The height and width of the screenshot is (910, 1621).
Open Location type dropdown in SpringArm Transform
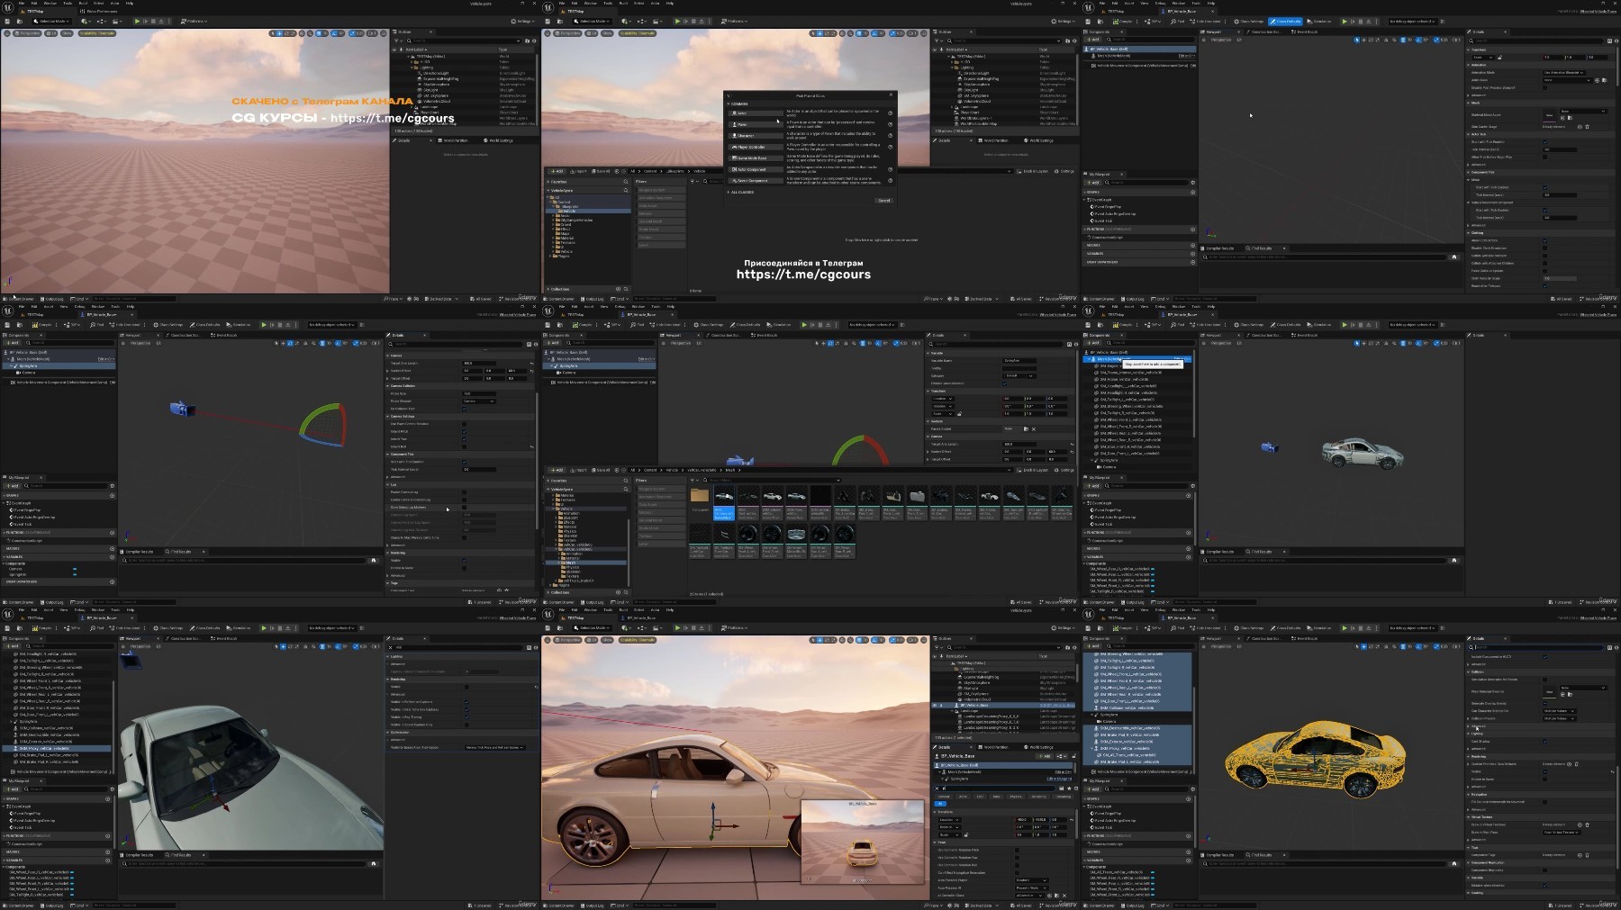(x=943, y=399)
